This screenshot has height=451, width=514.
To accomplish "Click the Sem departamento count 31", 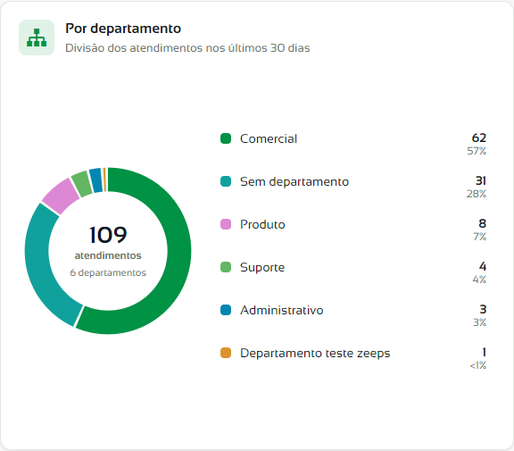I will [x=481, y=180].
